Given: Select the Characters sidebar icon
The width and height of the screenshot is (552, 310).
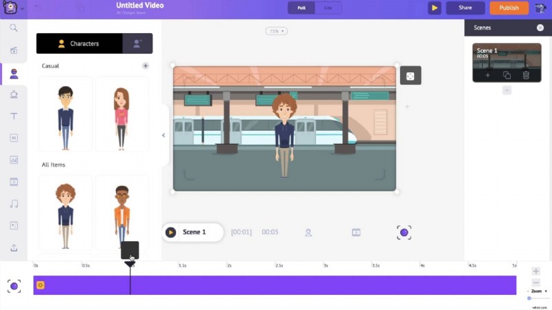Looking at the screenshot, I should [x=14, y=74].
